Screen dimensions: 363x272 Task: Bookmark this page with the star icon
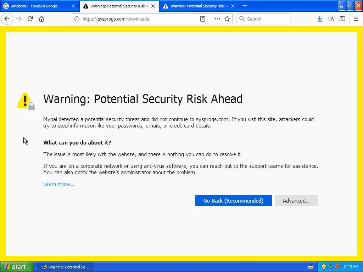pos(227,19)
